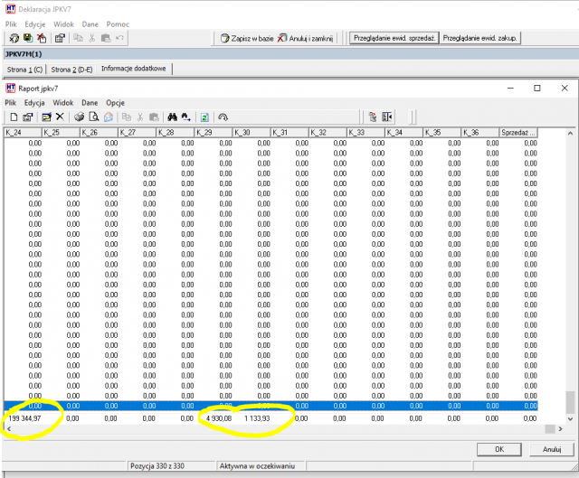The height and width of the screenshot is (478, 579).
Task: Click the edit record icon in Raport toolbar
Action: click(x=46, y=117)
